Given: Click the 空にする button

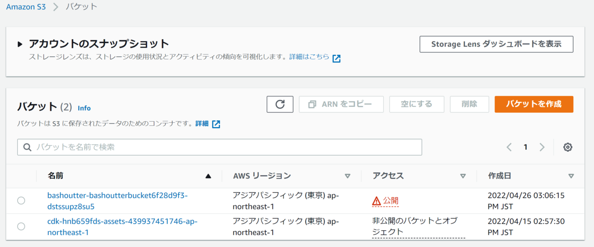Looking at the screenshot, I should click(x=417, y=104).
